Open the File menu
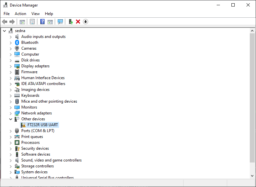This screenshot has width=256, height=187. point(7,14)
